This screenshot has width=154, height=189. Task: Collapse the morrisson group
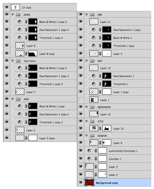click(x=13, y=61)
